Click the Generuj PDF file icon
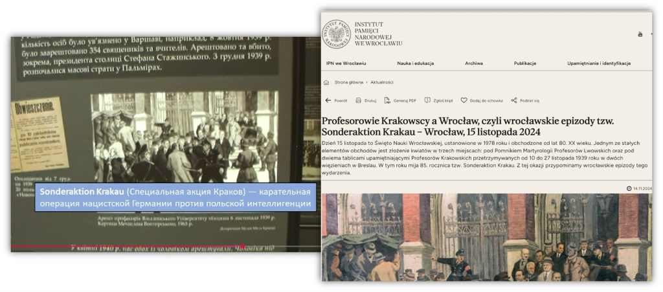 point(387,100)
